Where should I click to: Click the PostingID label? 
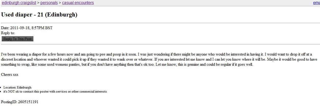[9, 102]
